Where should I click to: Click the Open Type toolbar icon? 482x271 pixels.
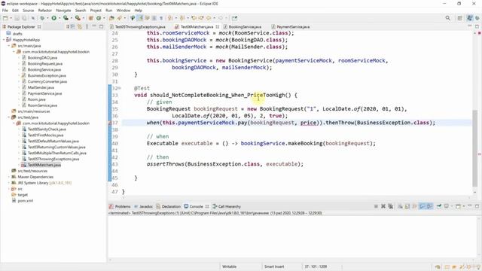[x=111, y=18]
